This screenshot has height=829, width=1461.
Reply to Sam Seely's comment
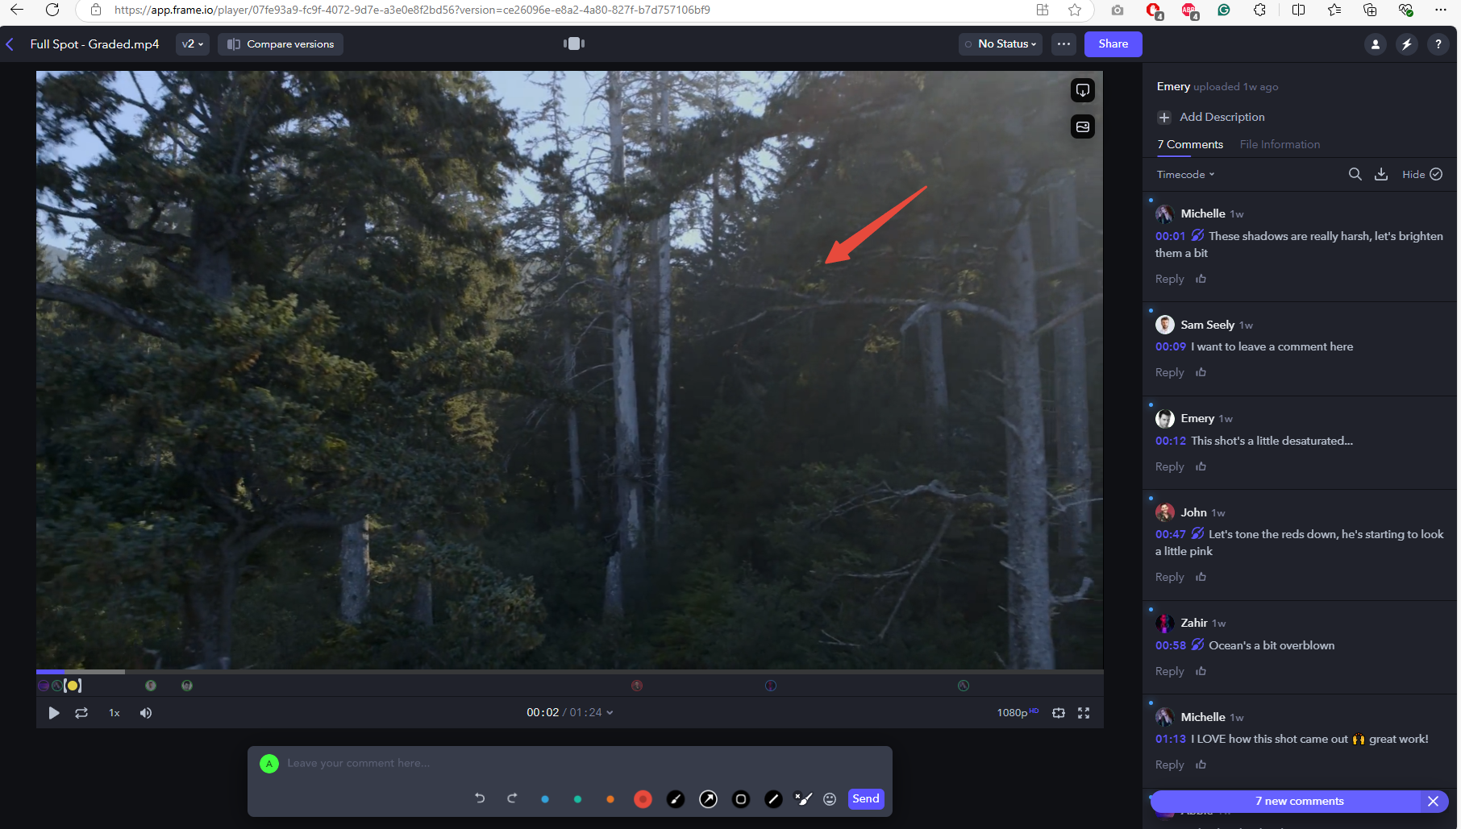(x=1169, y=372)
